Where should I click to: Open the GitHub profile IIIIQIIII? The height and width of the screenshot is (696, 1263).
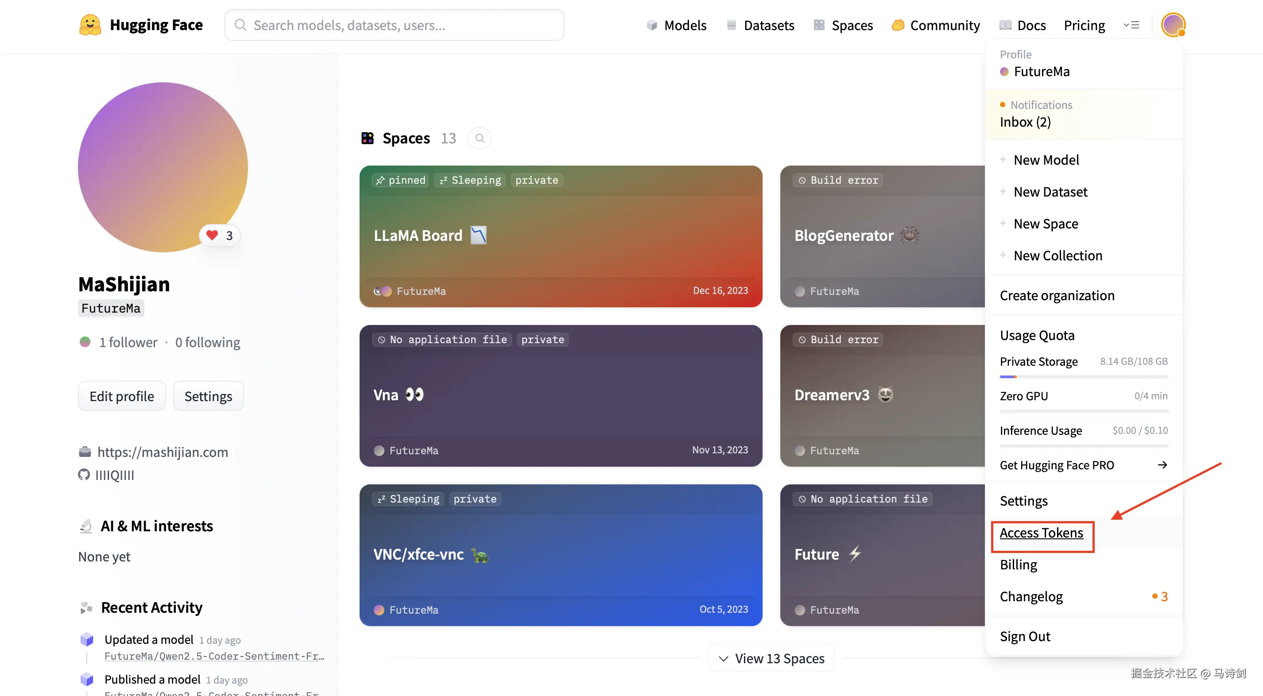(x=115, y=475)
